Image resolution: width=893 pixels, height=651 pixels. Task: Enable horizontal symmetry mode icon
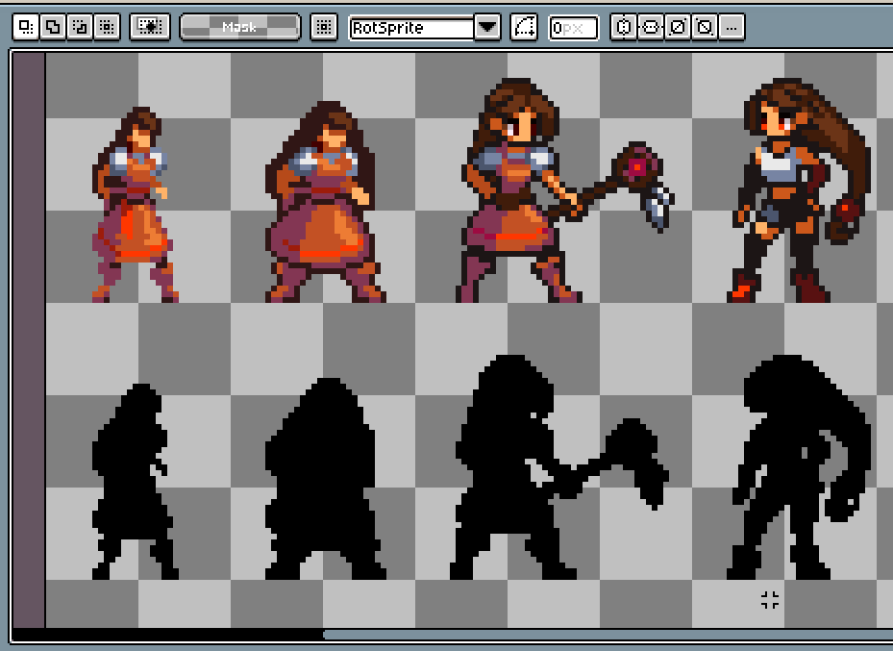tap(624, 27)
